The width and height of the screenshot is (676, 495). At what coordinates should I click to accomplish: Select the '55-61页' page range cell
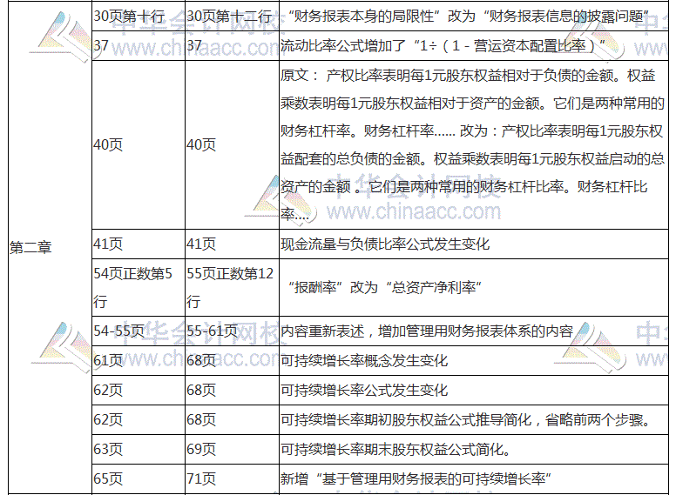(x=212, y=331)
